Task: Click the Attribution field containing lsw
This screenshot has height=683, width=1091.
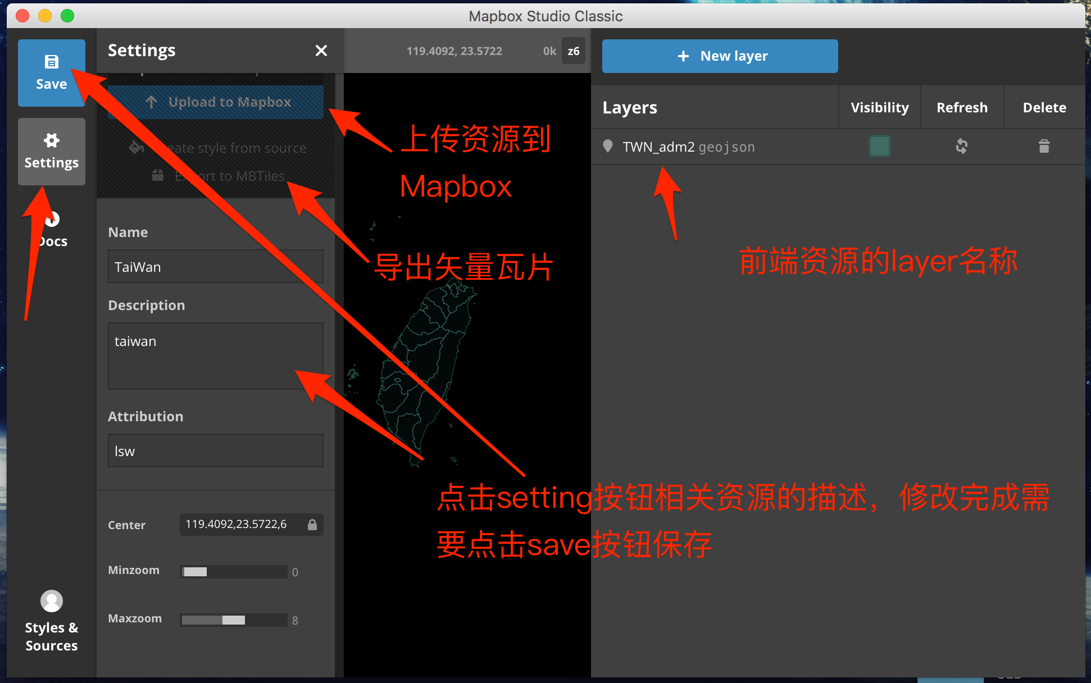Action: tap(215, 450)
